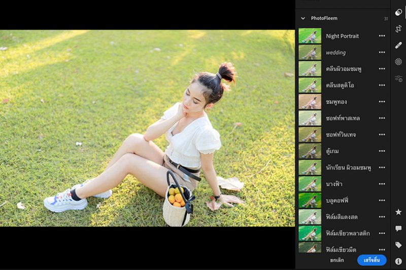
Task: Click the 'ฟิล์มเขียวพลาสติก' preset name
Action: (x=348, y=234)
